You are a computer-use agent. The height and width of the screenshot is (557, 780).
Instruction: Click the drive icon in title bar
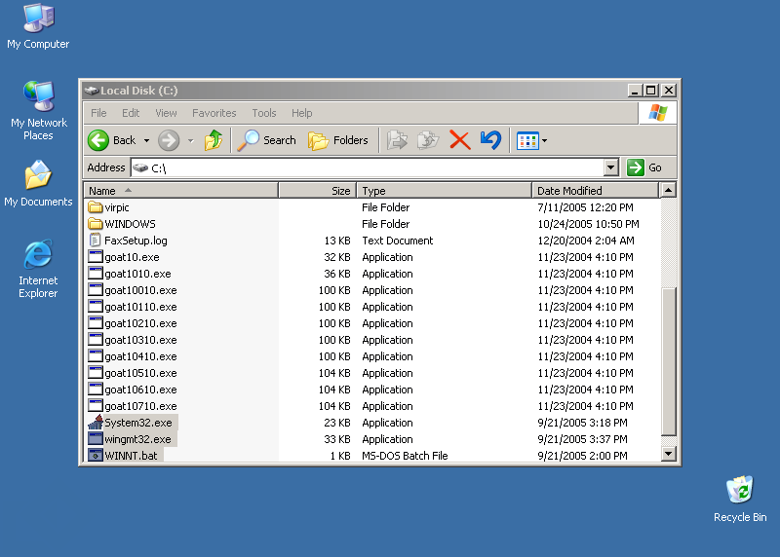coord(92,91)
